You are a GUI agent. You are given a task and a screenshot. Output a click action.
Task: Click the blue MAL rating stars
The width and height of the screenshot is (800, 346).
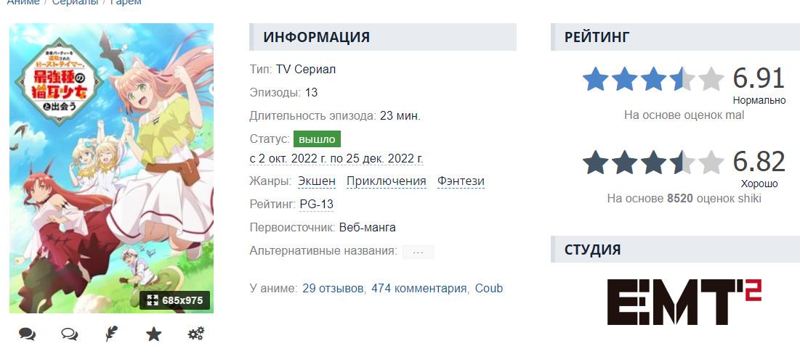[653, 78]
